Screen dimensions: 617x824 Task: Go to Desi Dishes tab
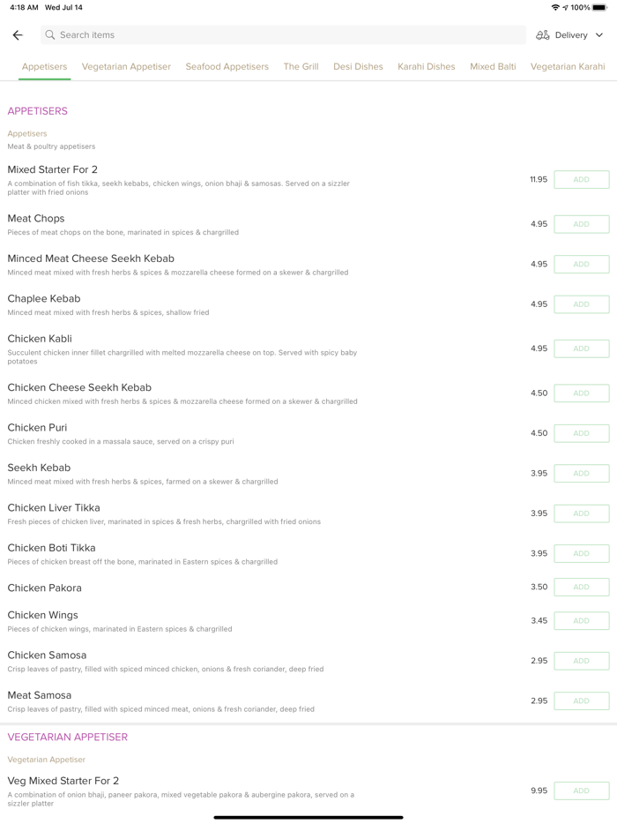click(358, 66)
